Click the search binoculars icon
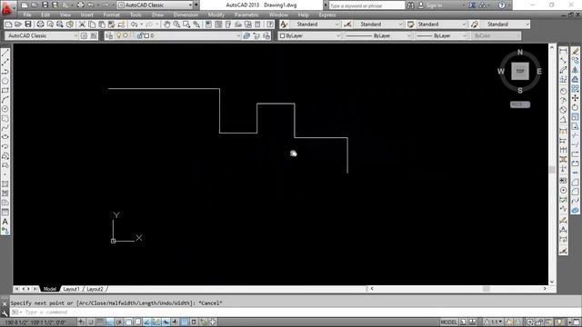Image resolution: width=582 pixels, height=327 pixels. point(410,5)
